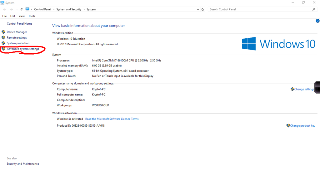
Task: Click the System protection shield icon
Action: click(x=3, y=43)
